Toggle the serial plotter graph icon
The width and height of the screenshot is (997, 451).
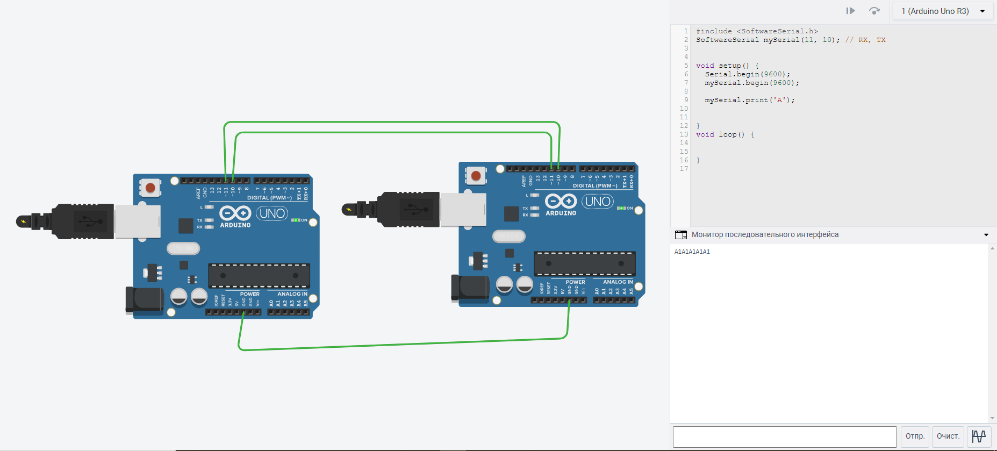(979, 436)
